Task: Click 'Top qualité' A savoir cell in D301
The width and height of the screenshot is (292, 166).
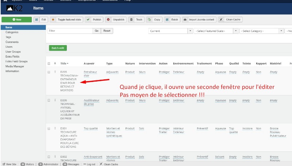Action: 91,128
